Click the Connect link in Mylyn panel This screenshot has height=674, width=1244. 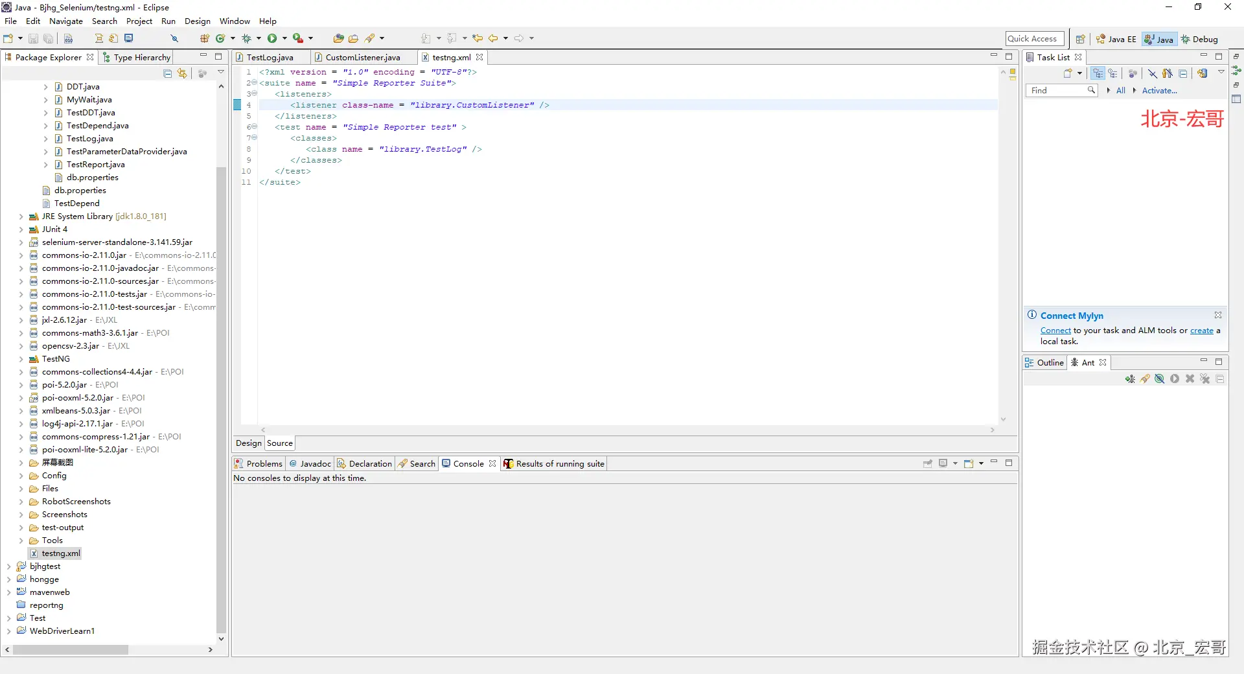tap(1055, 331)
